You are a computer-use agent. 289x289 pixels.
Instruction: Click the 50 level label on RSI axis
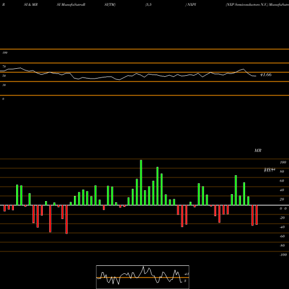click(4, 76)
